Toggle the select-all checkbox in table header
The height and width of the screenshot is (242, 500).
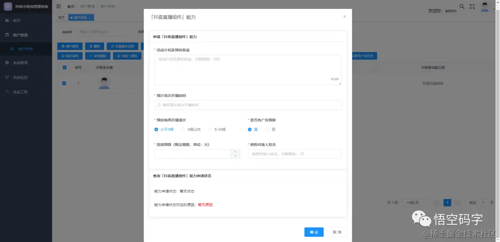point(64,68)
